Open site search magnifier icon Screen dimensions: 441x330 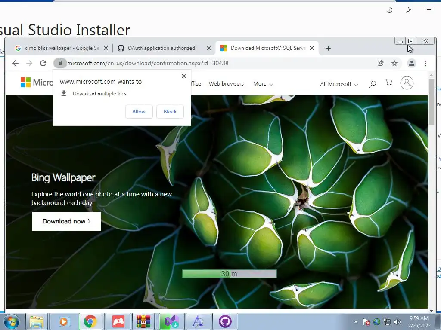coord(373,84)
